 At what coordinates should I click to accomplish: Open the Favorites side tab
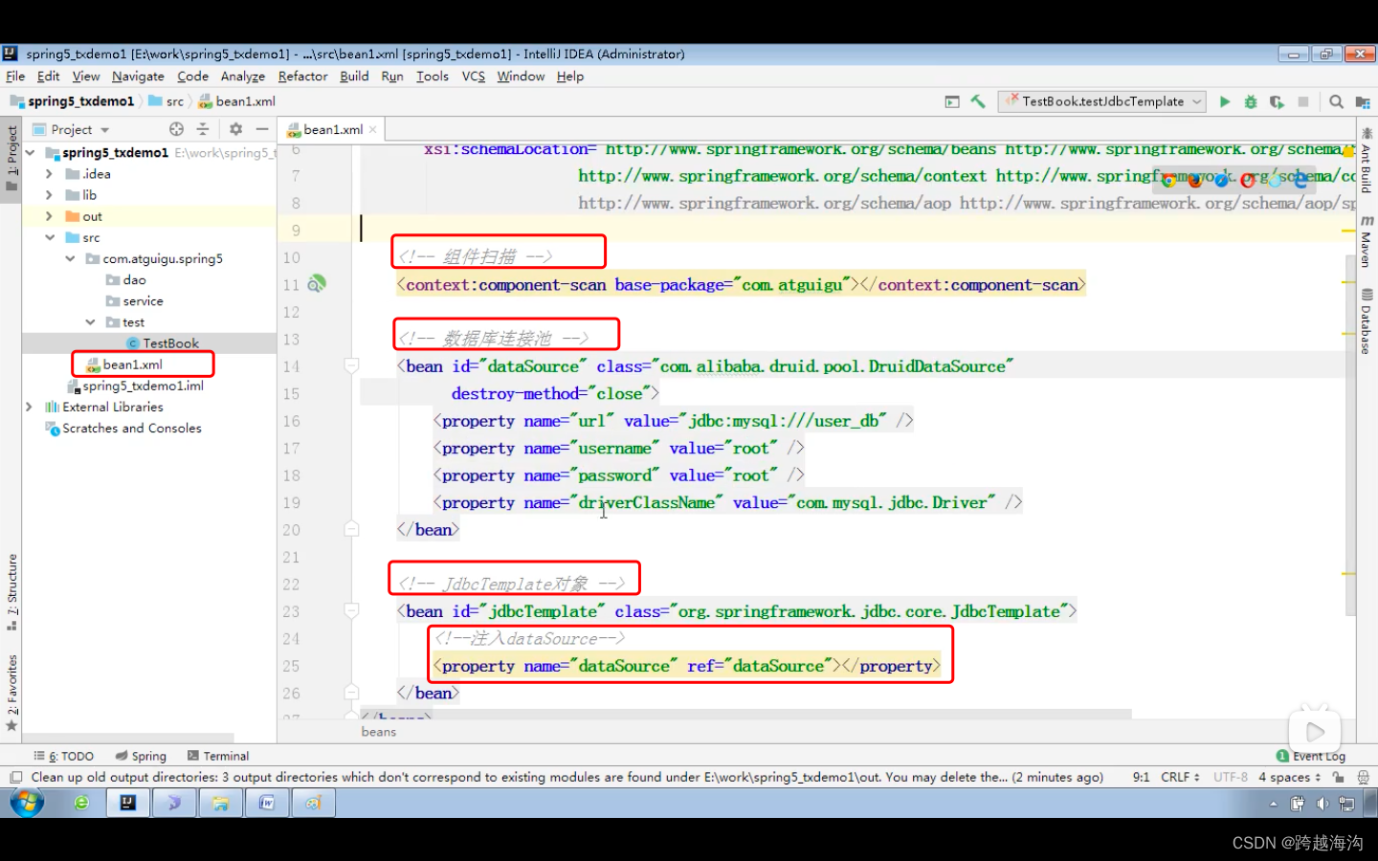tap(11, 693)
